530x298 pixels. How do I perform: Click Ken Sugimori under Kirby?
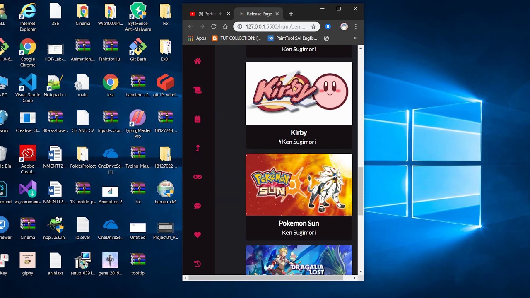[299, 142]
